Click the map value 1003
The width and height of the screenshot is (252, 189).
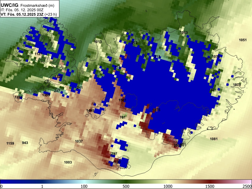point(68,162)
